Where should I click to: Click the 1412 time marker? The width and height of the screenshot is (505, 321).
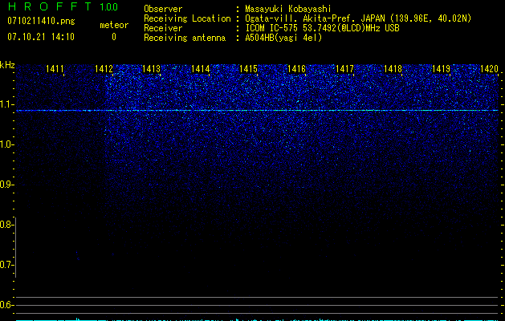pos(104,69)
